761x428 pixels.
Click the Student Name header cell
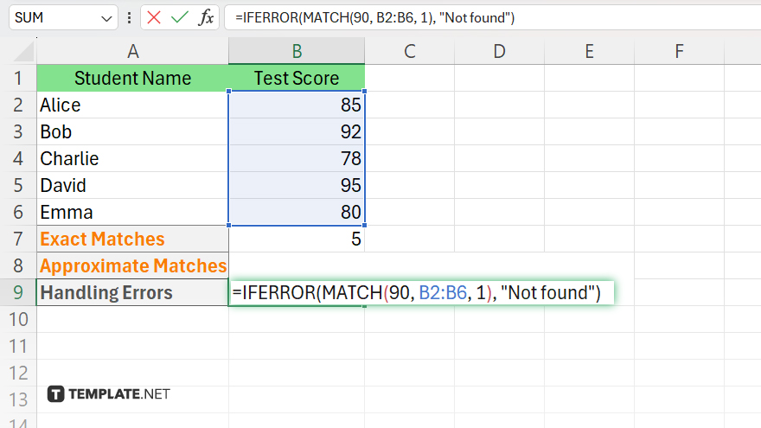(132, 79)
